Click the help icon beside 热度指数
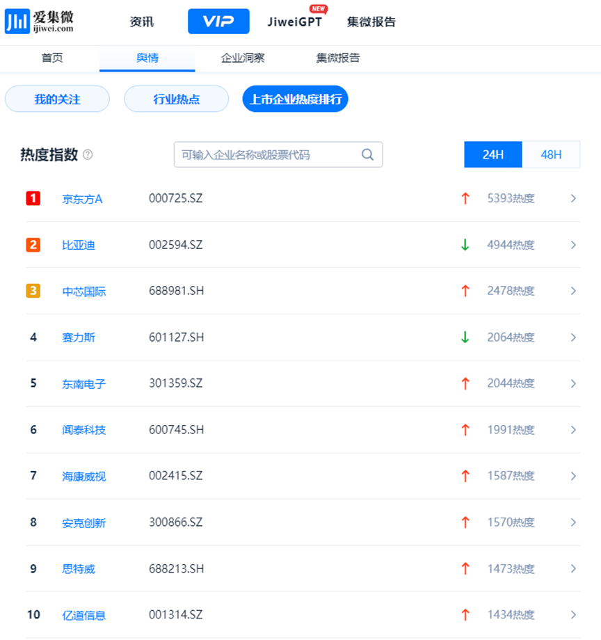This screenshot has width=601, height=640. pos(88,154)
